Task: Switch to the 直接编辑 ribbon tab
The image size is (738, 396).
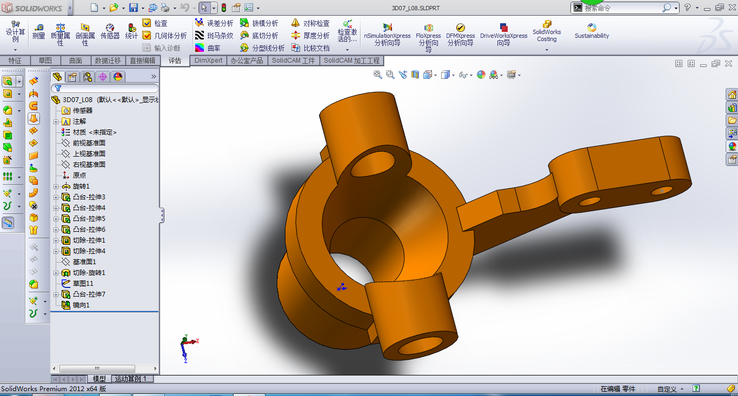Action: [143, 61]
